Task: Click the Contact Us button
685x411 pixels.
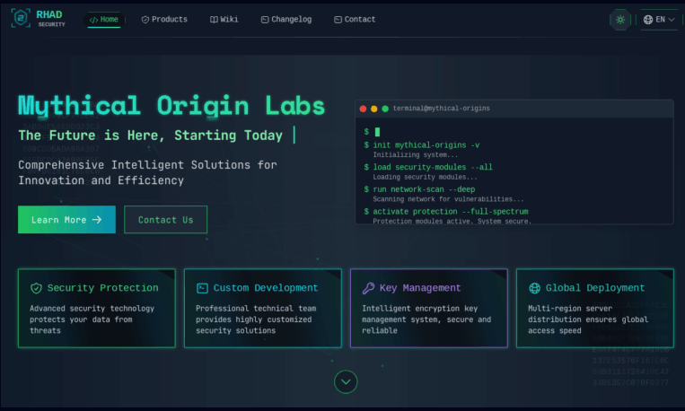Action: click(x=165, y=220)
